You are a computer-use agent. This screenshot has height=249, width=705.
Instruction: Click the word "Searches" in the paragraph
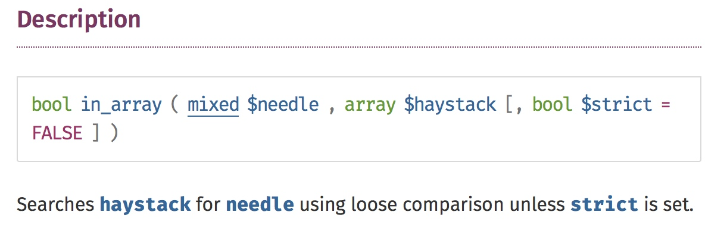pyautogui.click(x=55, y=205)
